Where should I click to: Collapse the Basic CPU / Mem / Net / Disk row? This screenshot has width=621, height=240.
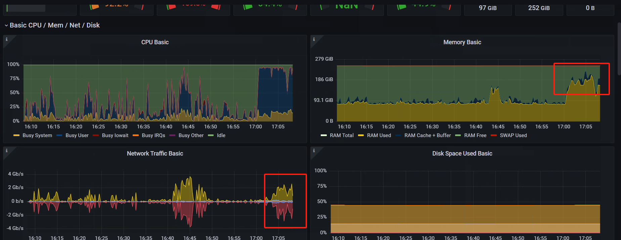click(x=6, y=25)
